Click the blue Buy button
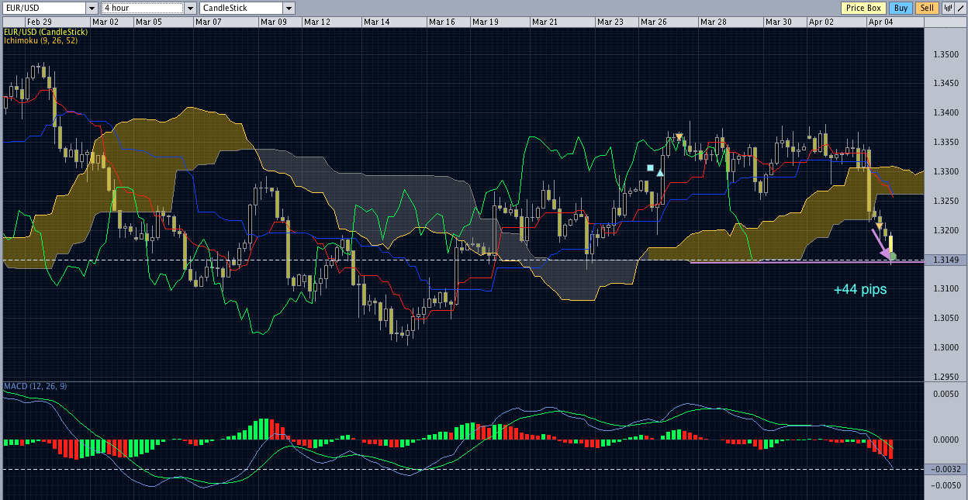Image resolution: width=968 pixels, height=500 pixels. tap(901, 8)
